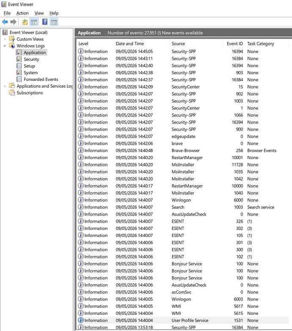
Task: Click the SecurityCenter event ID 1 row
Action: pos(182,108)
